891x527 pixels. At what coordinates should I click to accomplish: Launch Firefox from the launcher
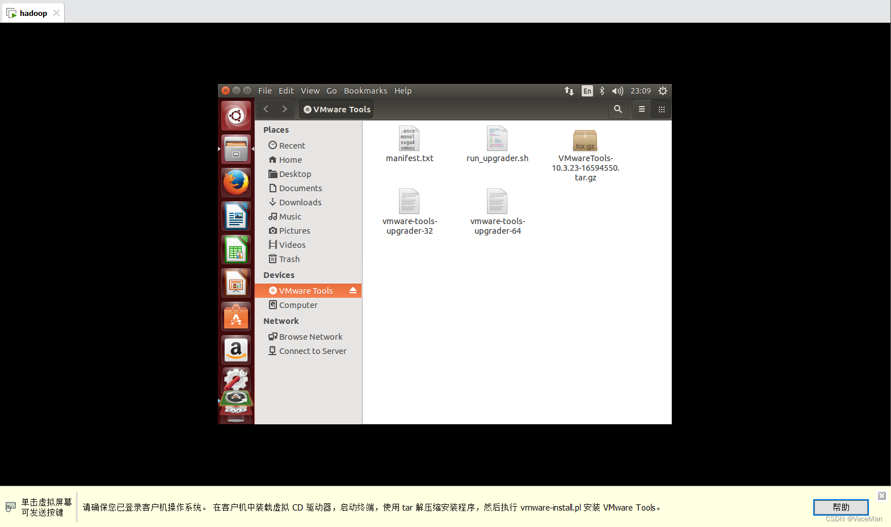pos(236,183)
